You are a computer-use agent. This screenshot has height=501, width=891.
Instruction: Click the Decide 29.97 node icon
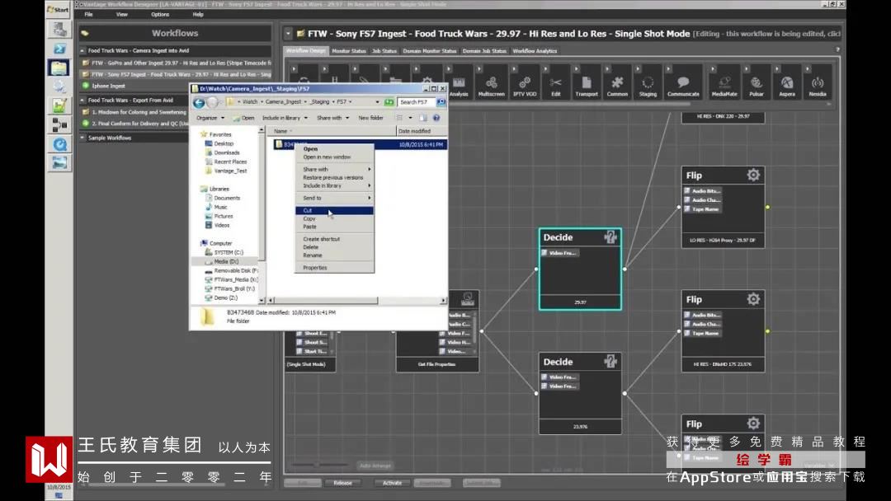click(x=610, y=237)
